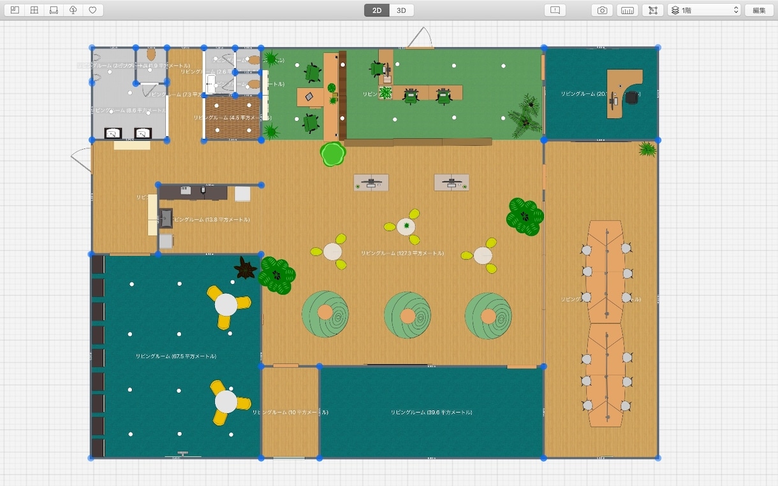Open the favorites heart icon
Viewport: 778px width, 486px height.
point(92,10)
